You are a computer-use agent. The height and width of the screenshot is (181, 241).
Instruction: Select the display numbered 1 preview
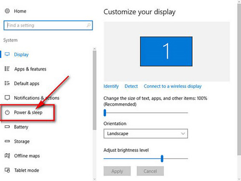click(x=166, y=51)
